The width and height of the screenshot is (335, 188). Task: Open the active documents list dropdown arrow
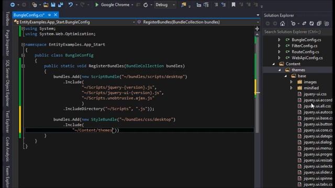coord(258,15)
